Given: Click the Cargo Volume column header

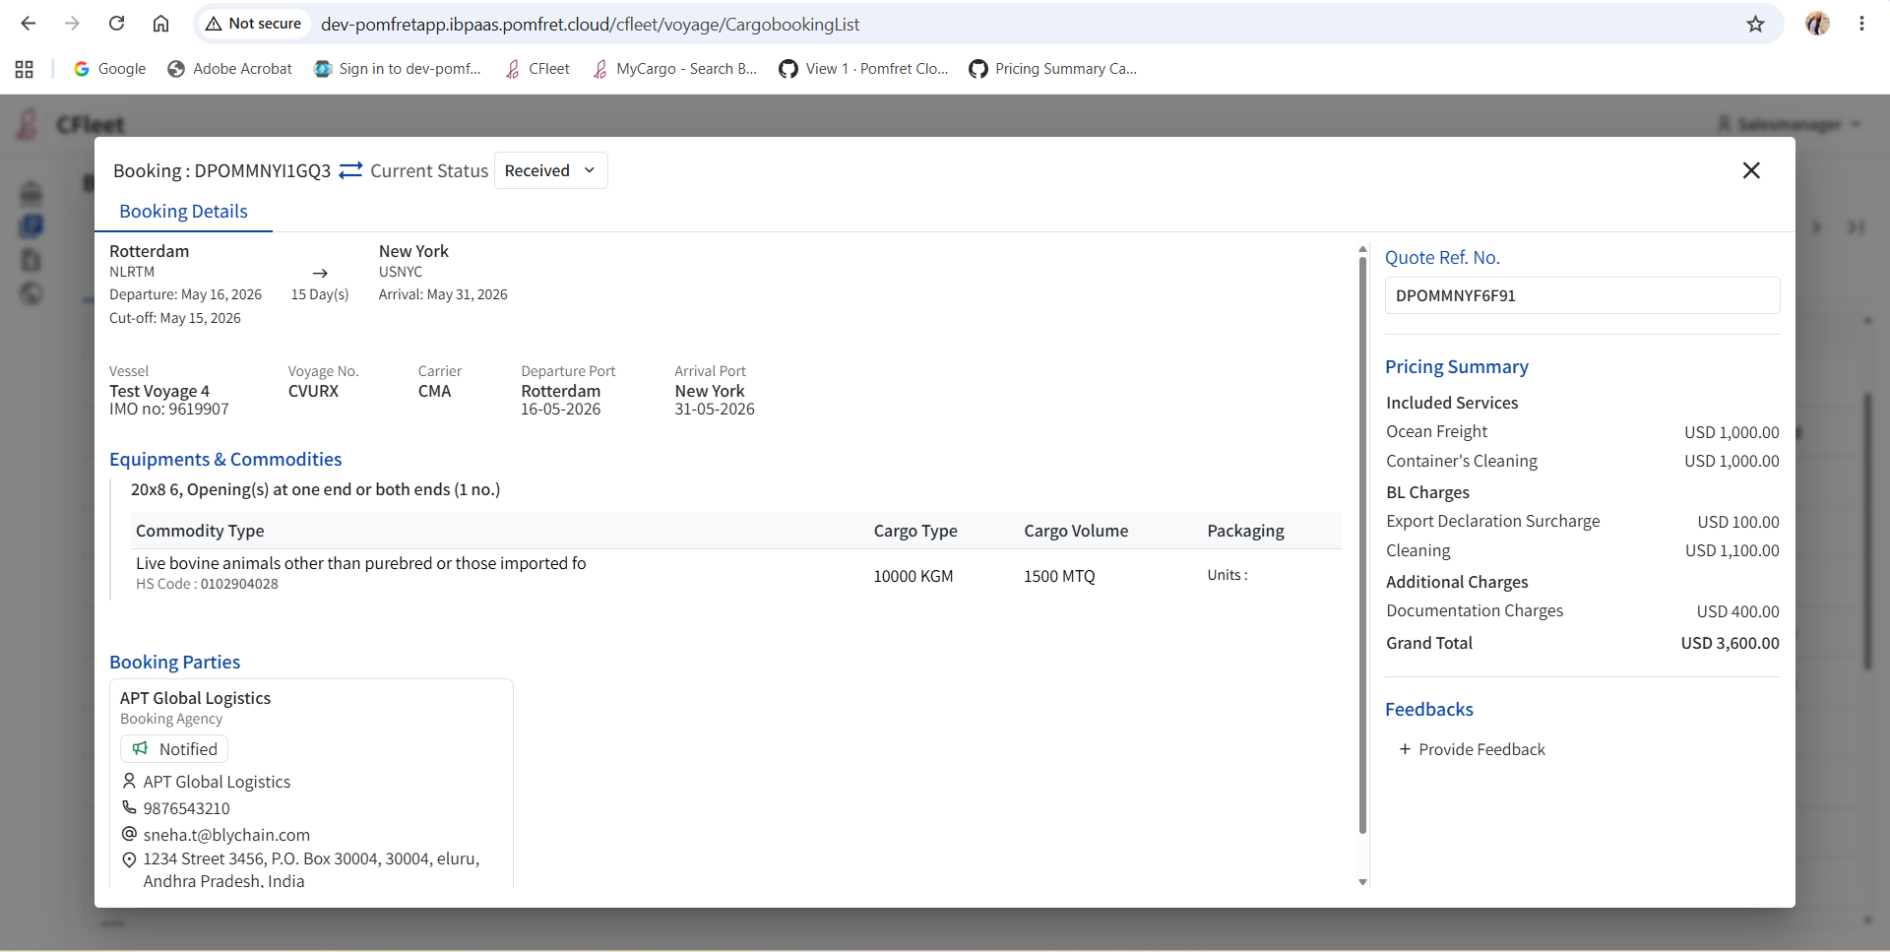Looking at the screenshot, I should point(1076,531).
